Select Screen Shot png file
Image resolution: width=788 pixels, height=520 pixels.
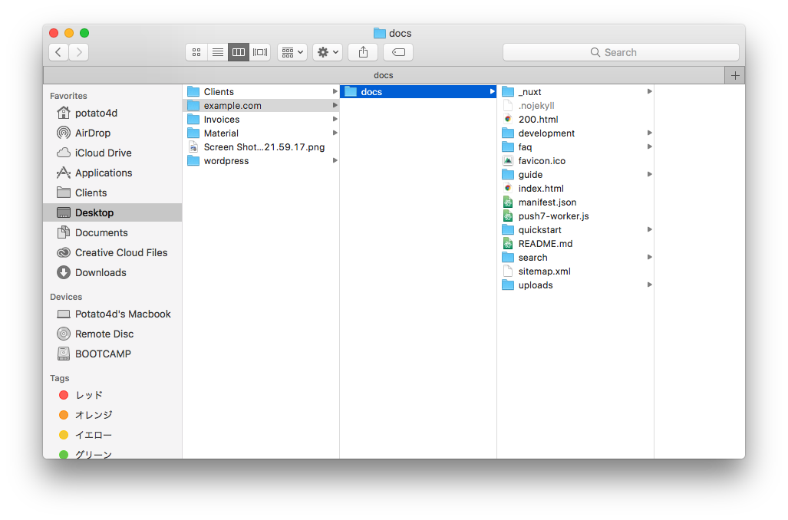coord(261,147)
